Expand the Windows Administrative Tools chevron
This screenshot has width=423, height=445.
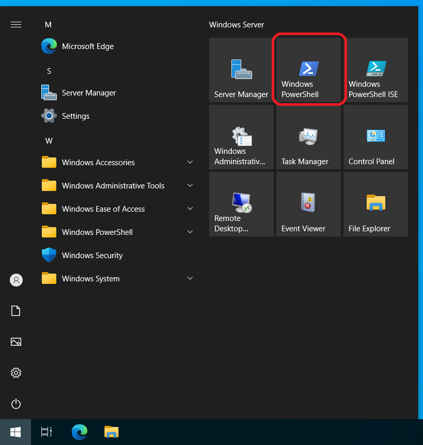[190, 185]
